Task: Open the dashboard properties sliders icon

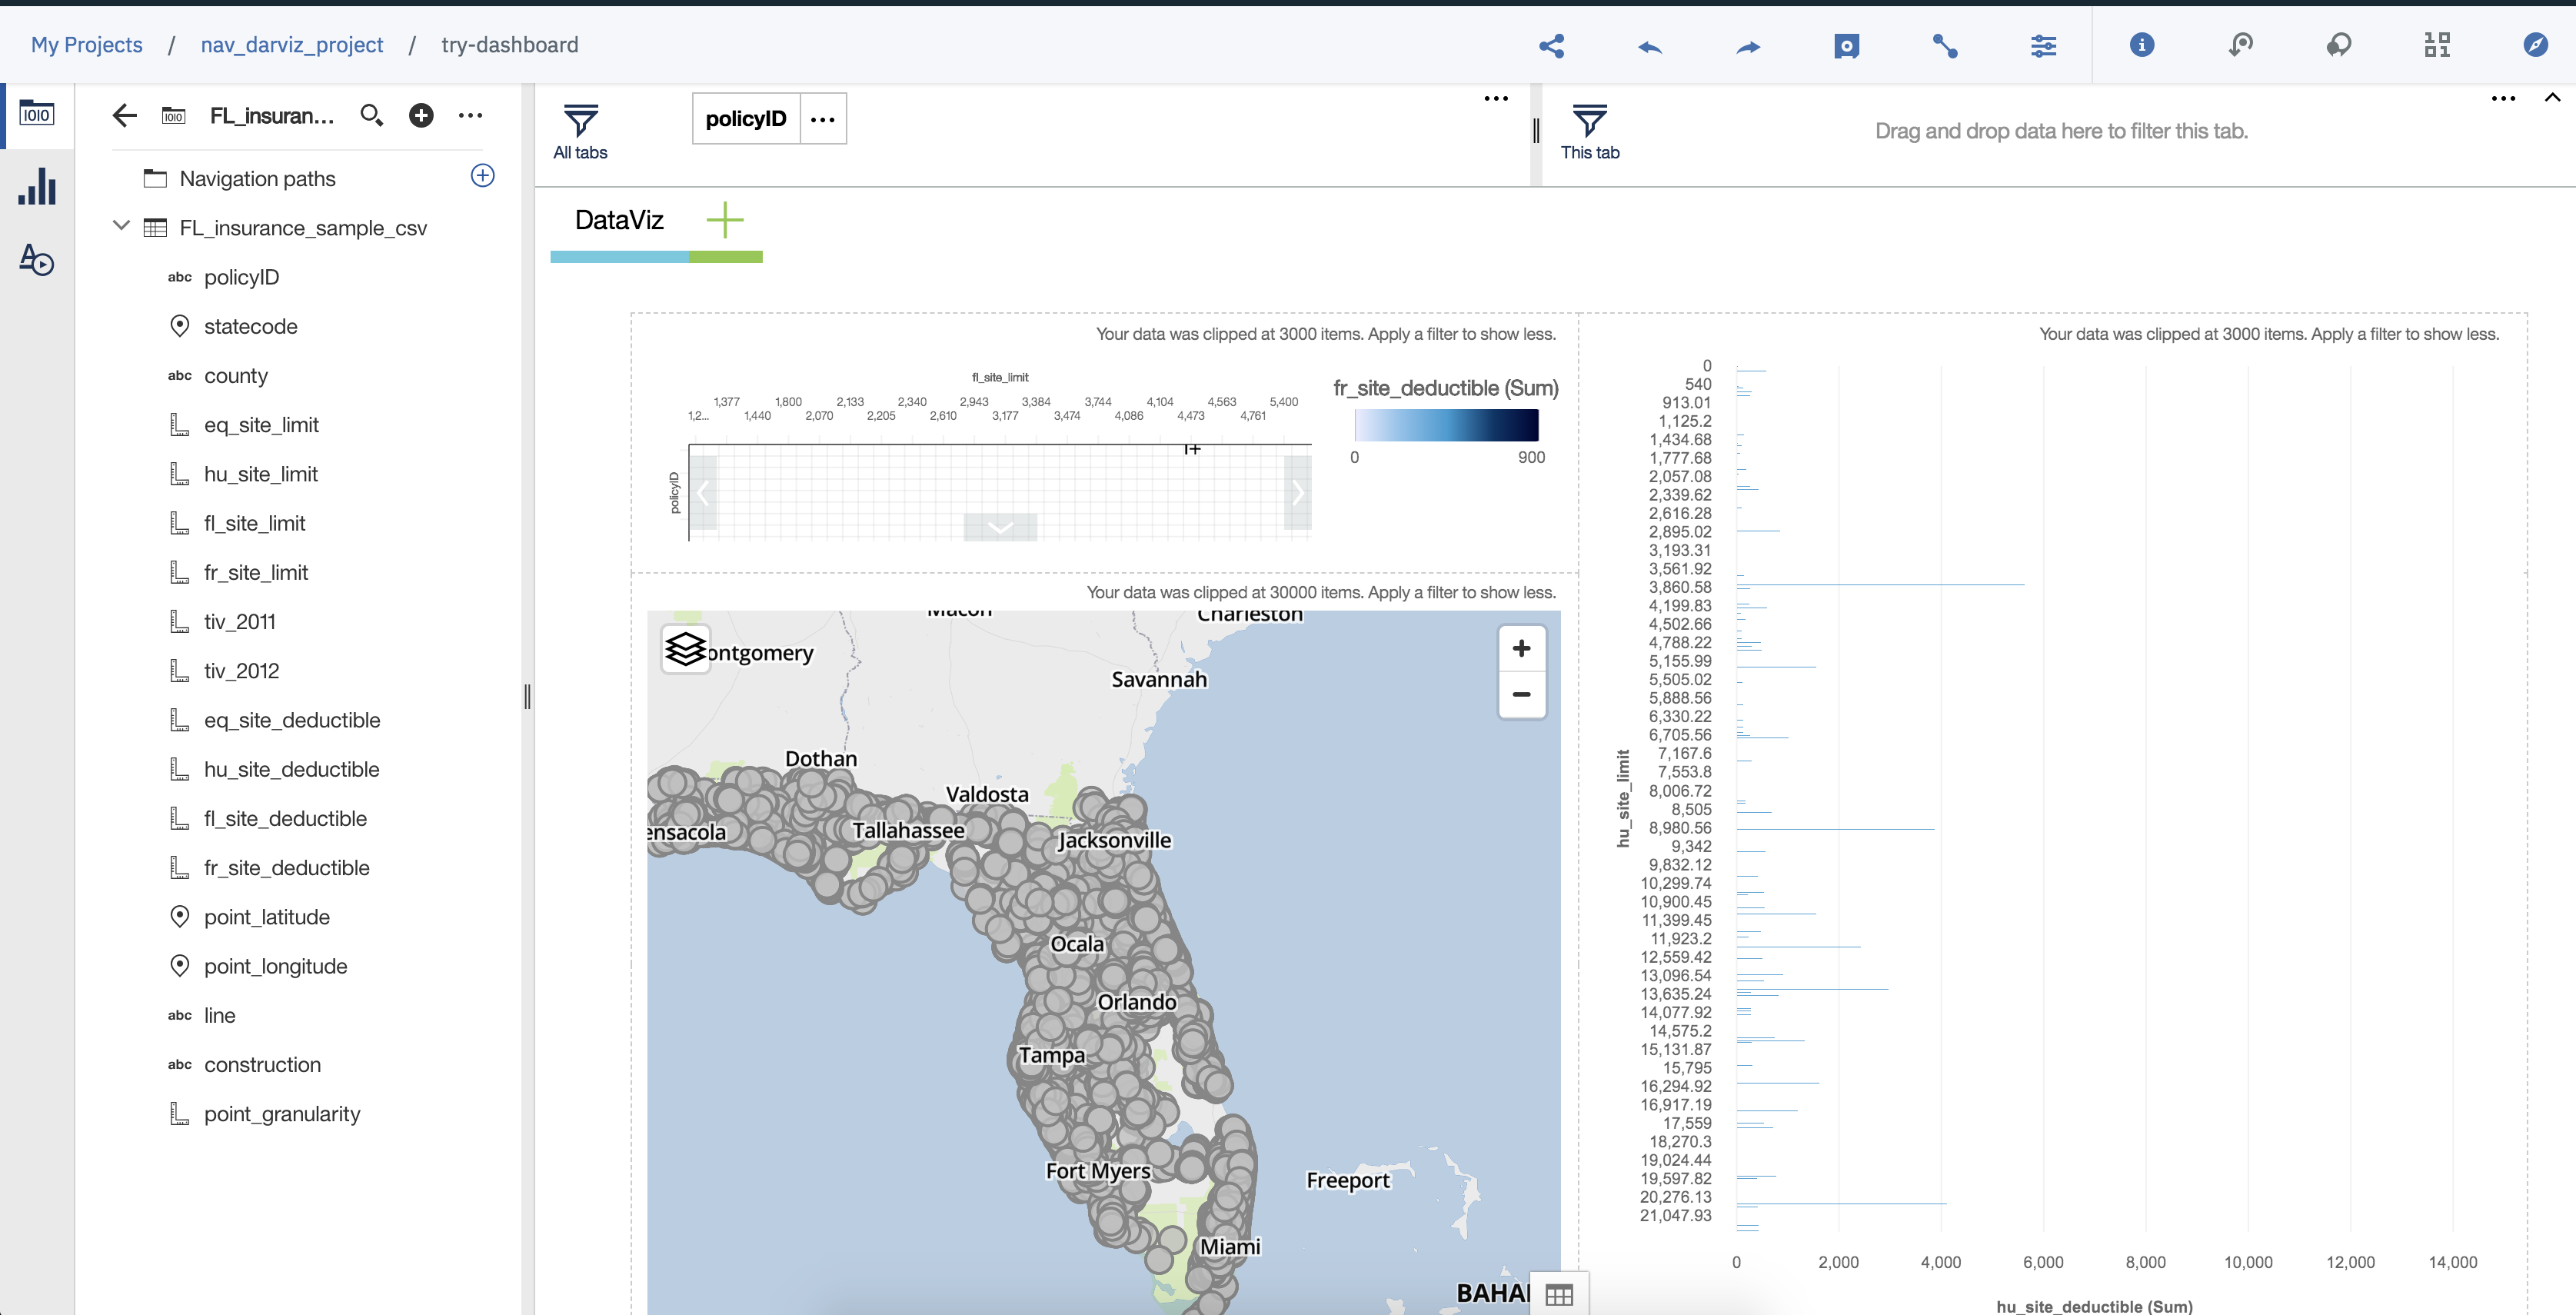Action: point(2043,45)
